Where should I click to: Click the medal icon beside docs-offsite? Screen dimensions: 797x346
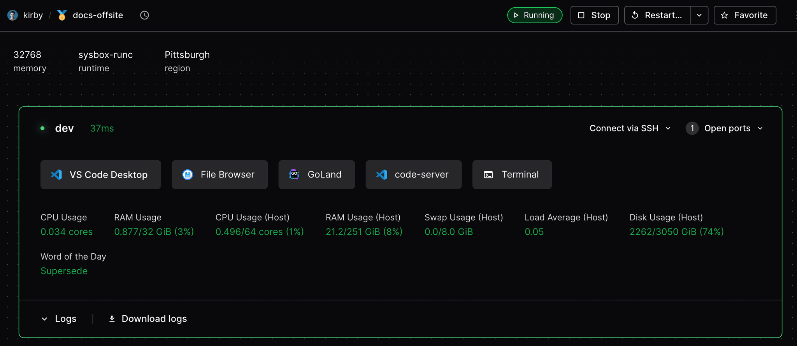click(62, 15)
